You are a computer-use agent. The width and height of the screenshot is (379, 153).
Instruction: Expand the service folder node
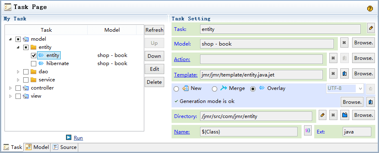18,80
